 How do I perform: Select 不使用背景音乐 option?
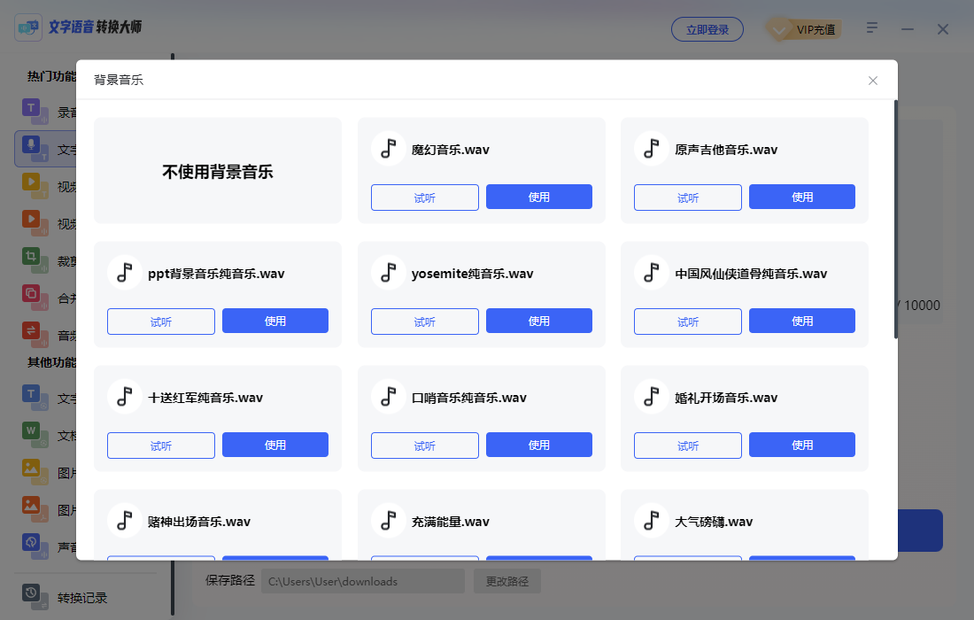tap(217, 169)
